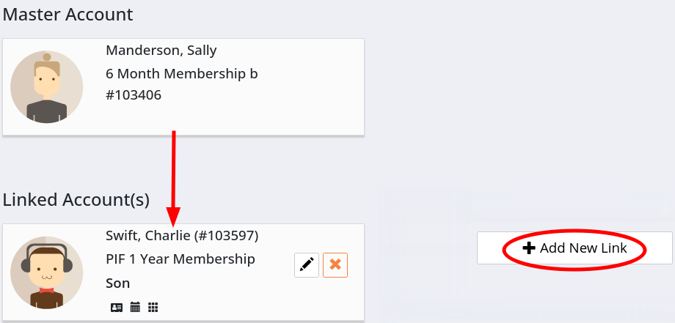Click the Son relationship label
This screenshot has width=675, height=323.
tap(118, 283)
